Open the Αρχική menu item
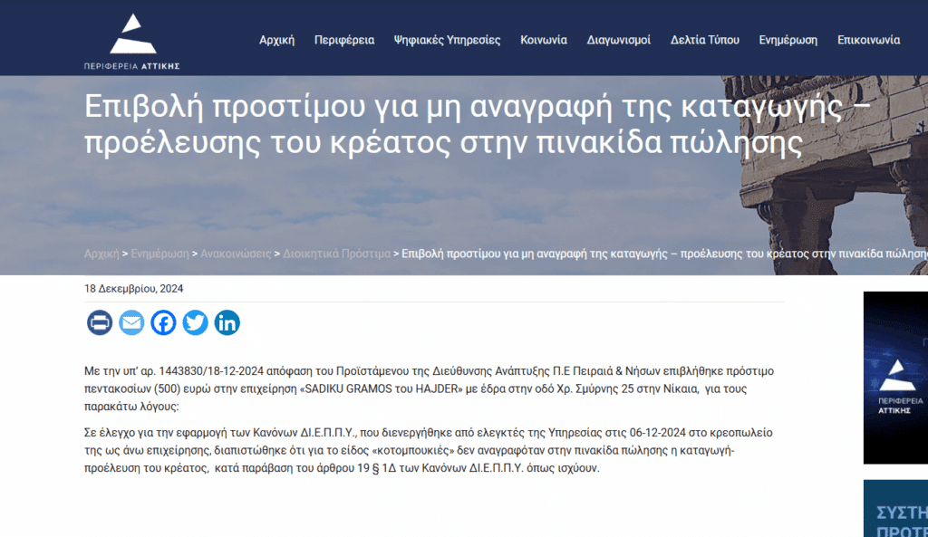928x537 pixels. [x=276, y=40]
